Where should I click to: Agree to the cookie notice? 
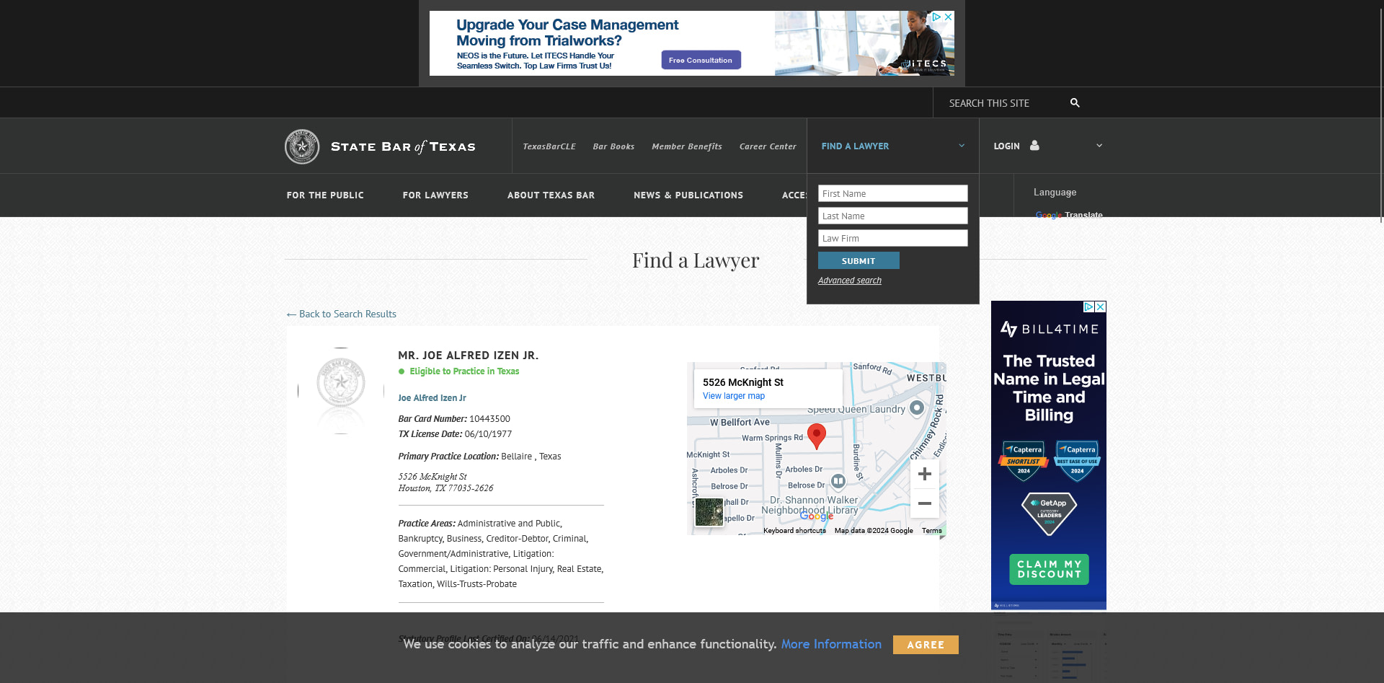tap(926, 645)
